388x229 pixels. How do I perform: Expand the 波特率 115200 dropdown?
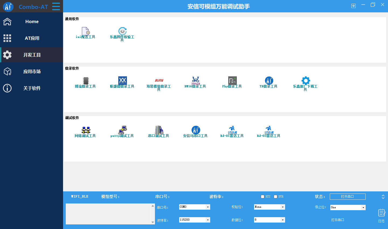click(x=208, y=220)
